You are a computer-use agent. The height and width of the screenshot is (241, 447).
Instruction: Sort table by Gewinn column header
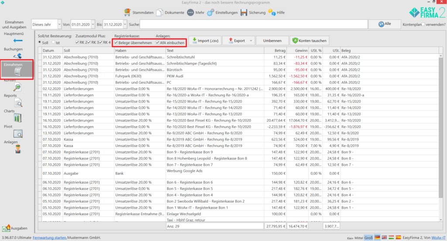(x=297, y=51)
